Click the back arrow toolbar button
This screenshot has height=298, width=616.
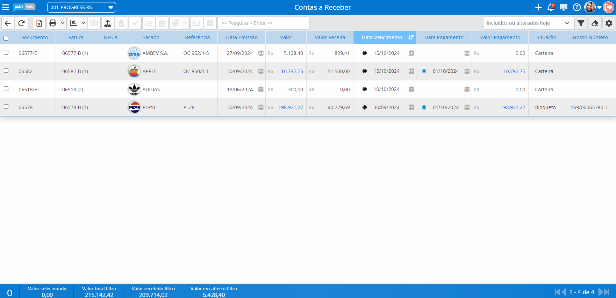click(8, 23)
